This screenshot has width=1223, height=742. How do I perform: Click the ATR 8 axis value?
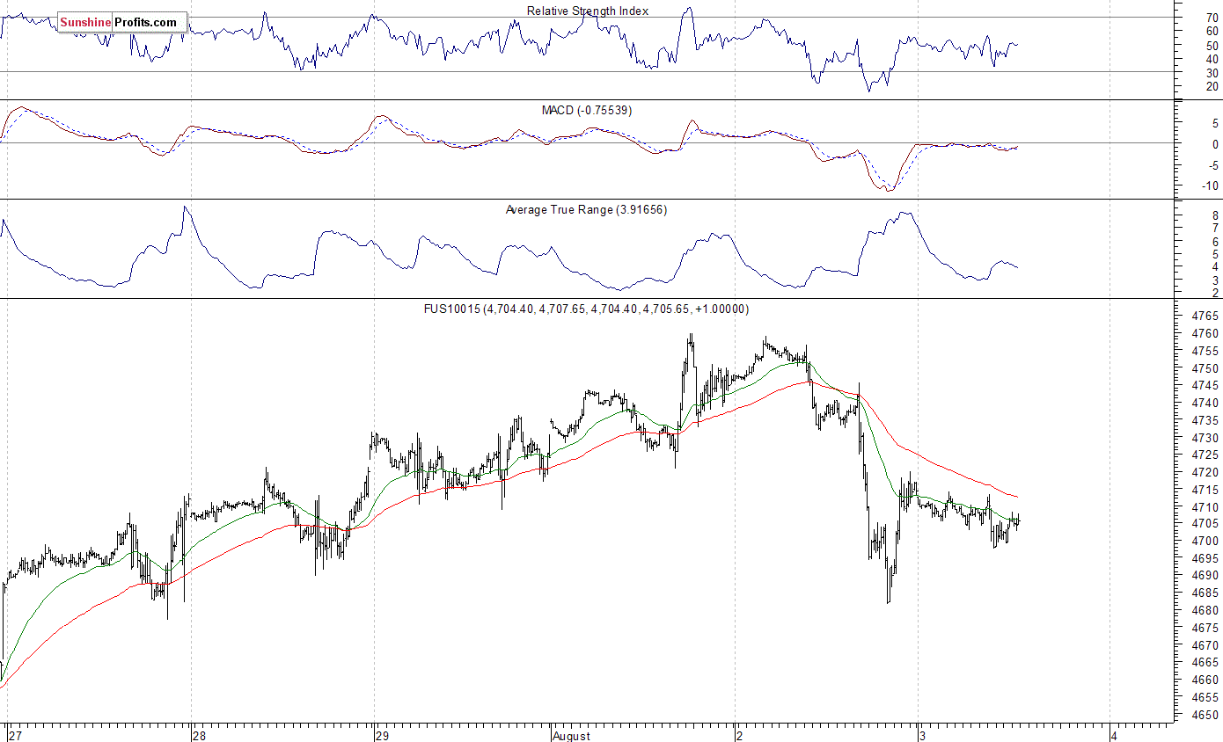click(1215, 215)
